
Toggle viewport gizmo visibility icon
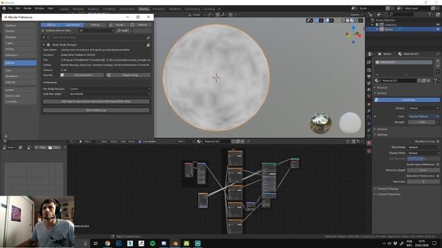coord(316,20)
